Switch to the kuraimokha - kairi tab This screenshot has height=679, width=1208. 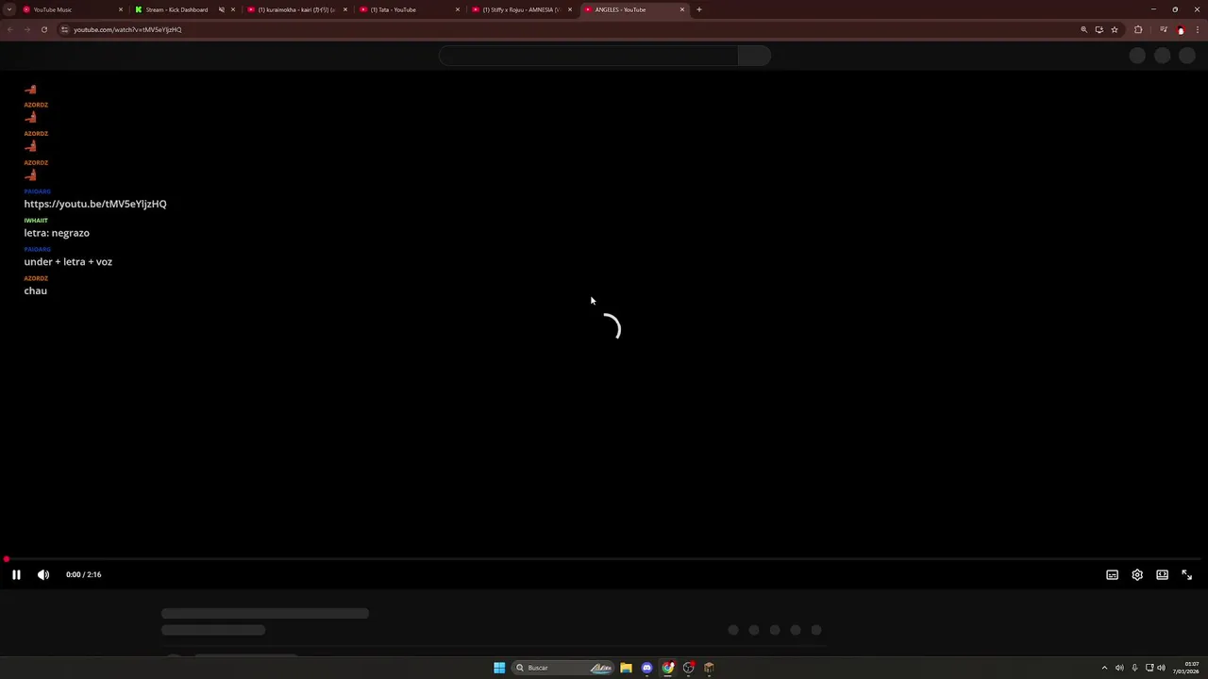[x=296, y=9]
